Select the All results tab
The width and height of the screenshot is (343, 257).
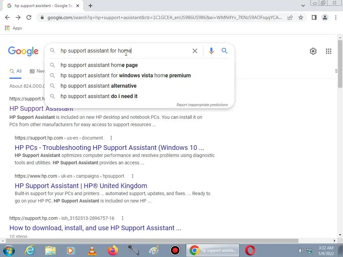pyautogui.click(x=15, y=71)
